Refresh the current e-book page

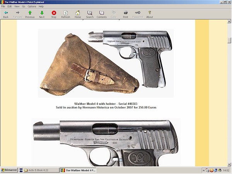pos(66,15)
